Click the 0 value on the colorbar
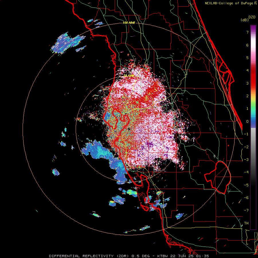Image resolution: width=258 pixels, height=258 pixels. pos(247,122)
